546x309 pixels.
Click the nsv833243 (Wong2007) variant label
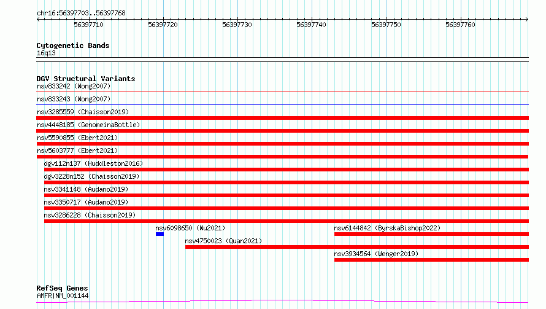74,99
